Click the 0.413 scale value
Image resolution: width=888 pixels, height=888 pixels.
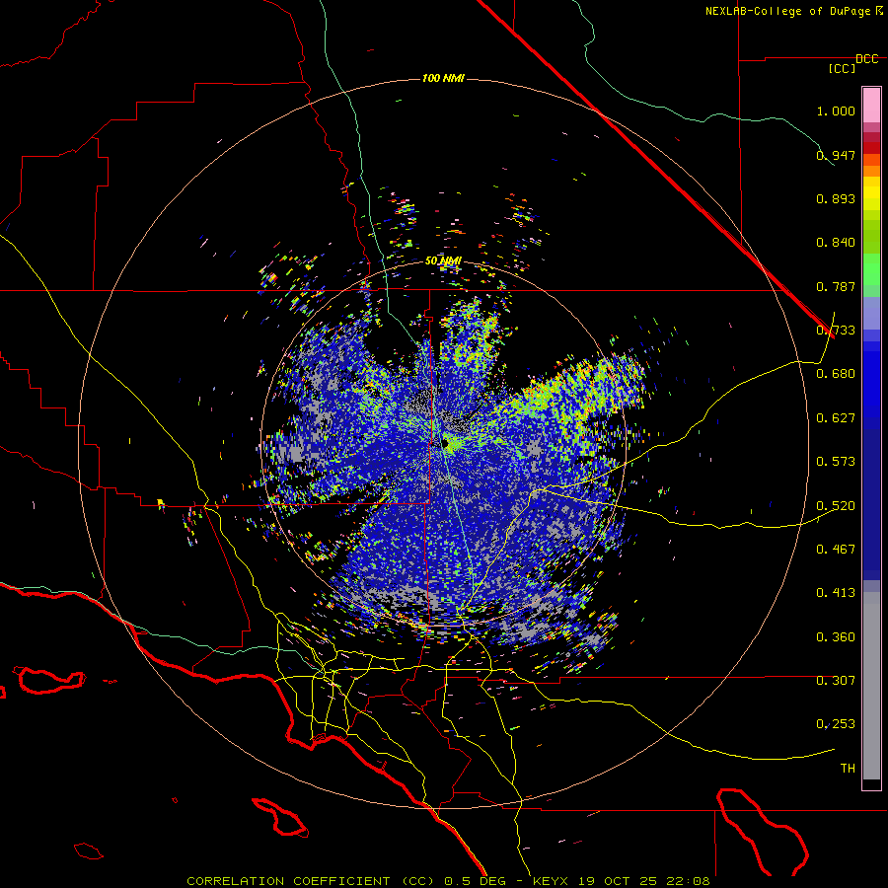coord(836,593)
